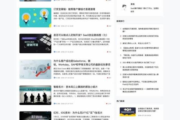Screen dimensions: 180x120
Task: Click the date under the hot news headline
Action: click(x=144, y=115)
